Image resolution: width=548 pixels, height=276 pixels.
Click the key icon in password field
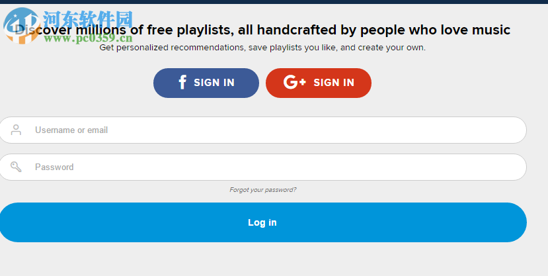(x=16, y=167)
